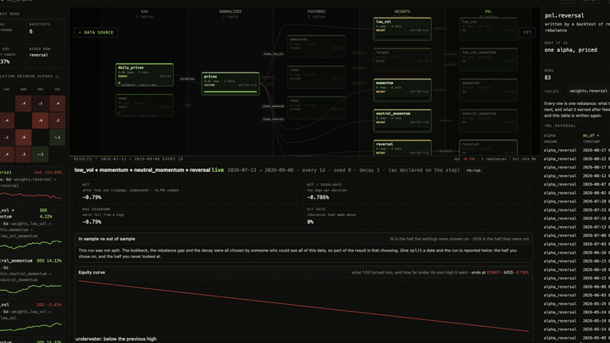Select the reversal weights node

coord(402,147)
